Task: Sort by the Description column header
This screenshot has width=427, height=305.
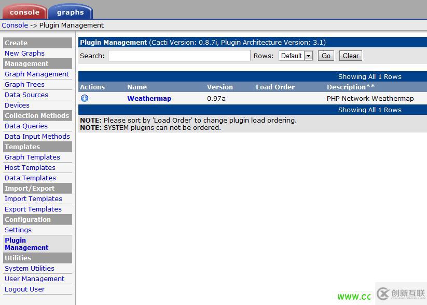Action: click(x=351, y=87)
